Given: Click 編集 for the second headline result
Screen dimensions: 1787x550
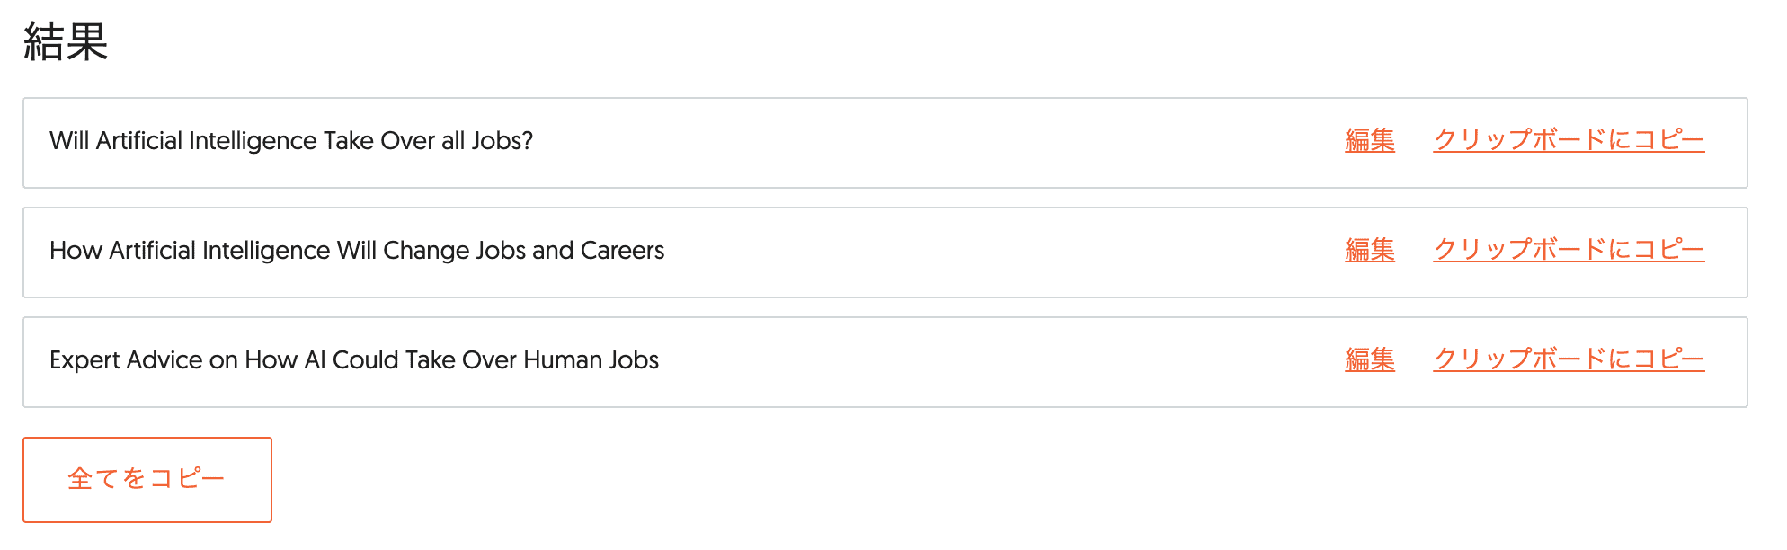Looking at the screenshot, I should pos(1369,251).
